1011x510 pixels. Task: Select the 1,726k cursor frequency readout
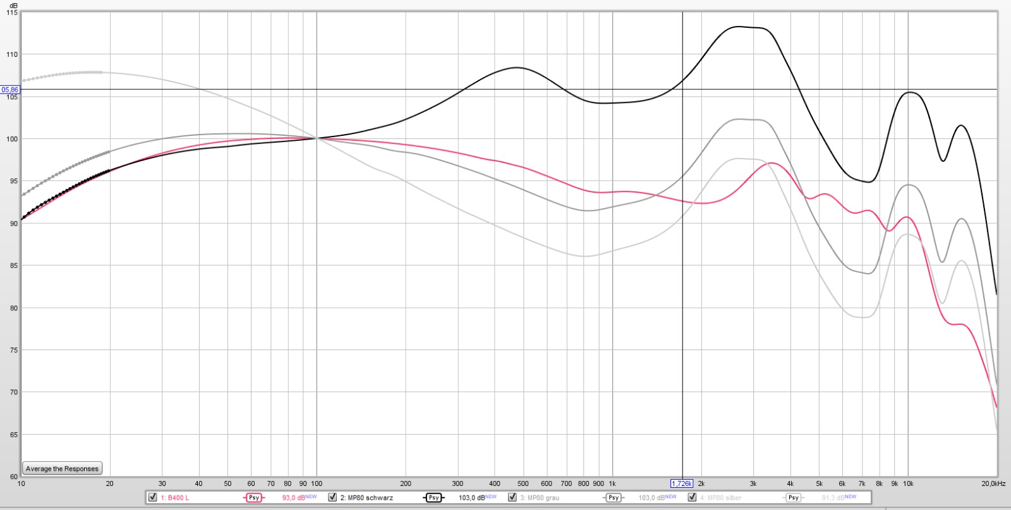tap(681, 483)
